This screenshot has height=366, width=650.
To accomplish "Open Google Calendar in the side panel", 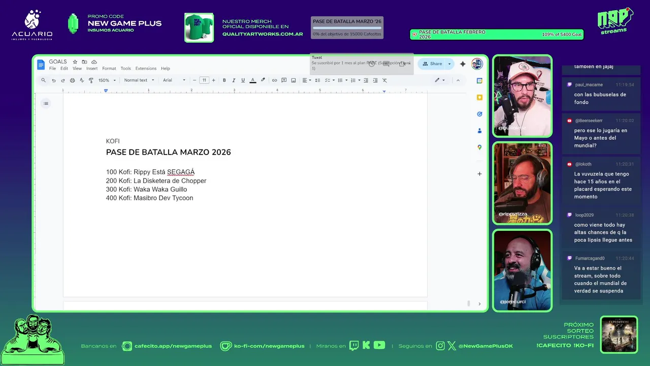I will (479, 81).
